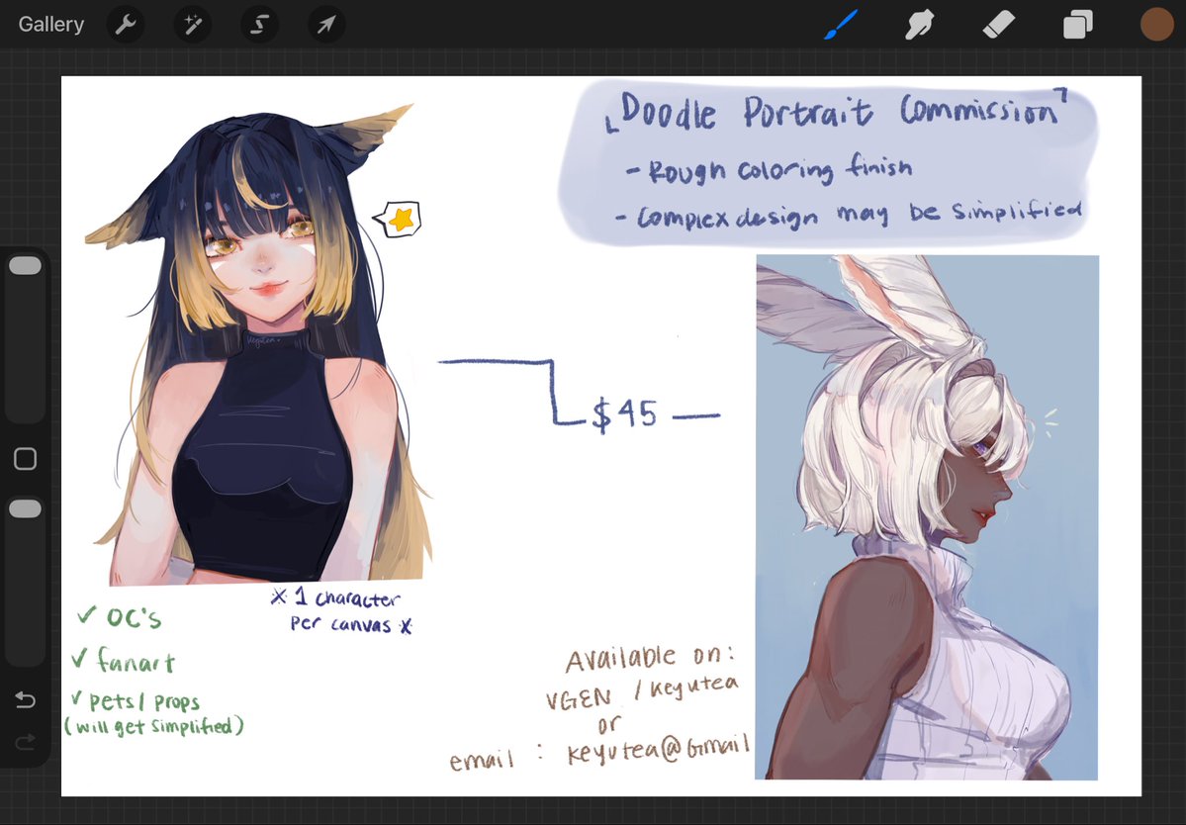Tap the "keyutea@Gmail" email text
The width and height of the screenshot is (1186, 825).
[659, 750]
